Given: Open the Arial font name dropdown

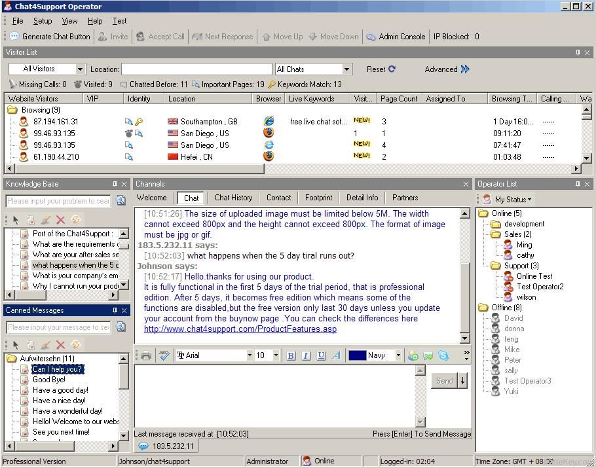Looking at the screenshot, I should (x=250, y=355).
